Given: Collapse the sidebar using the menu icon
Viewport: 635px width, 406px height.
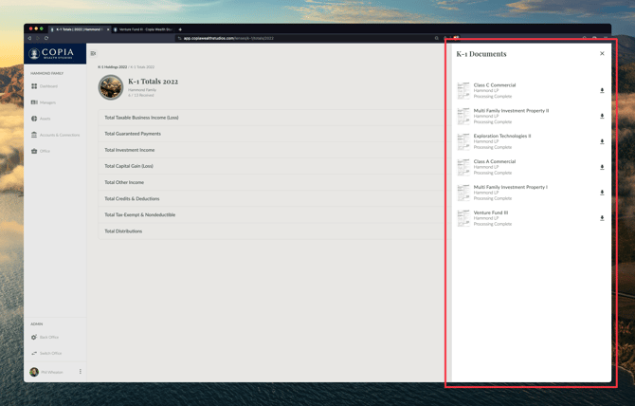Looking at the screenshot, I should point(93,53).
